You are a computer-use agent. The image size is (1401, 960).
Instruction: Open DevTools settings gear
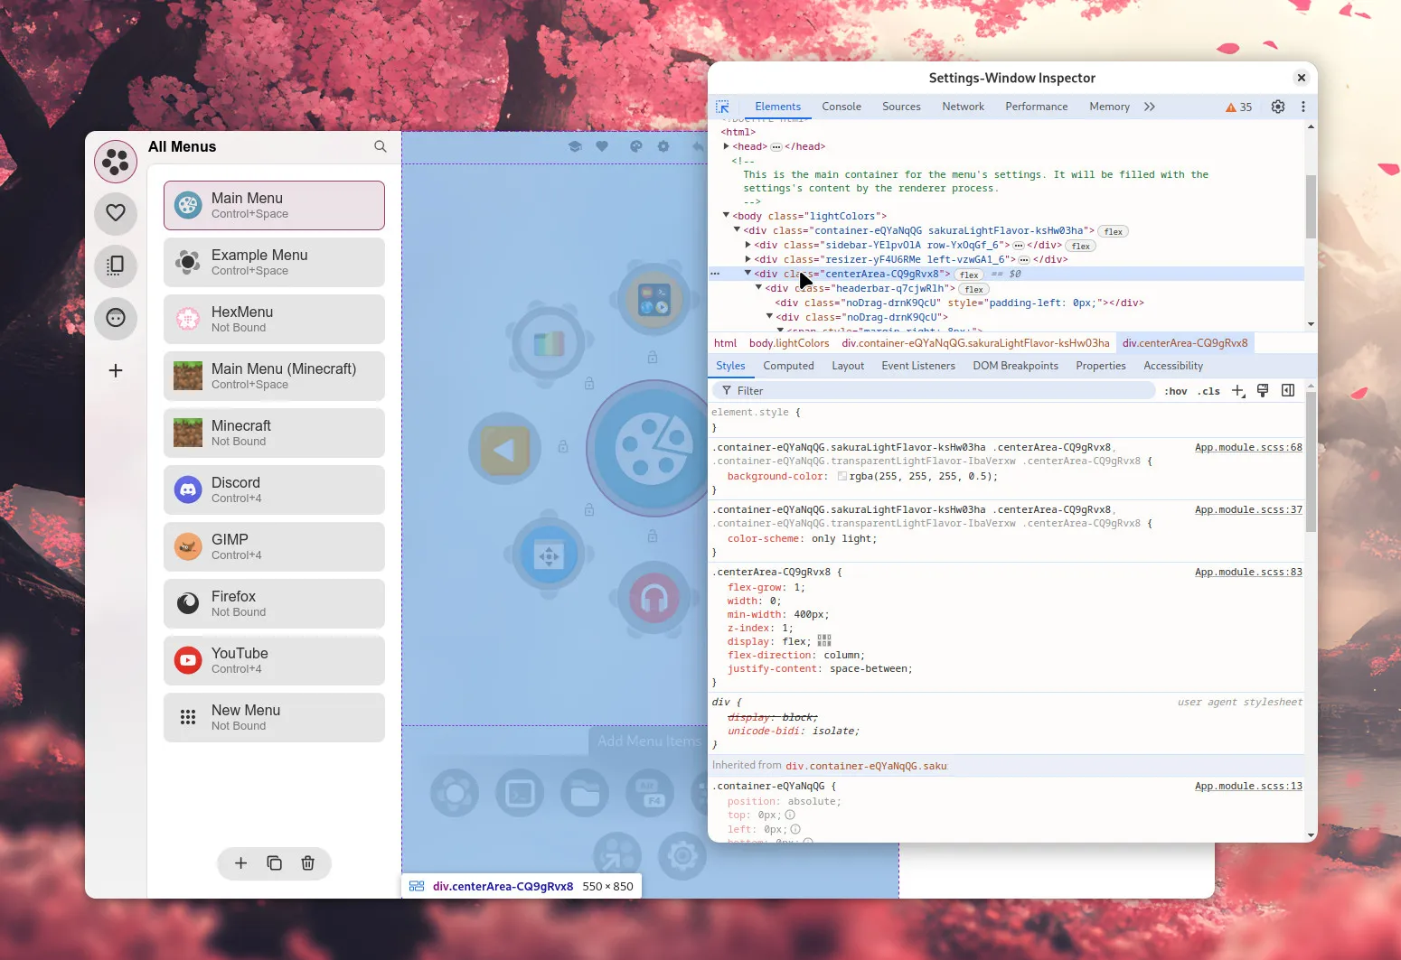(1277, 107)
